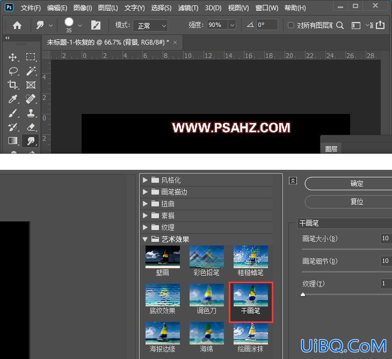The width and height of the screenshot is (392, 359).
Task: Open the 图层(L) menu
Action: [108, 8]
